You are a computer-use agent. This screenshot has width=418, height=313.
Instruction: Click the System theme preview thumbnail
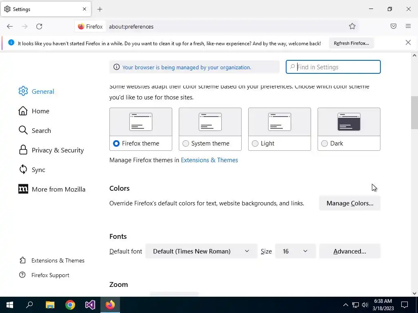210,122
